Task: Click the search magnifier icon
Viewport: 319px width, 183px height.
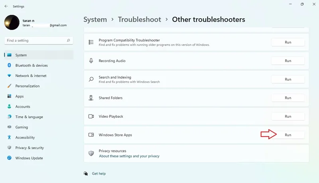Action: tap(68, 40)
